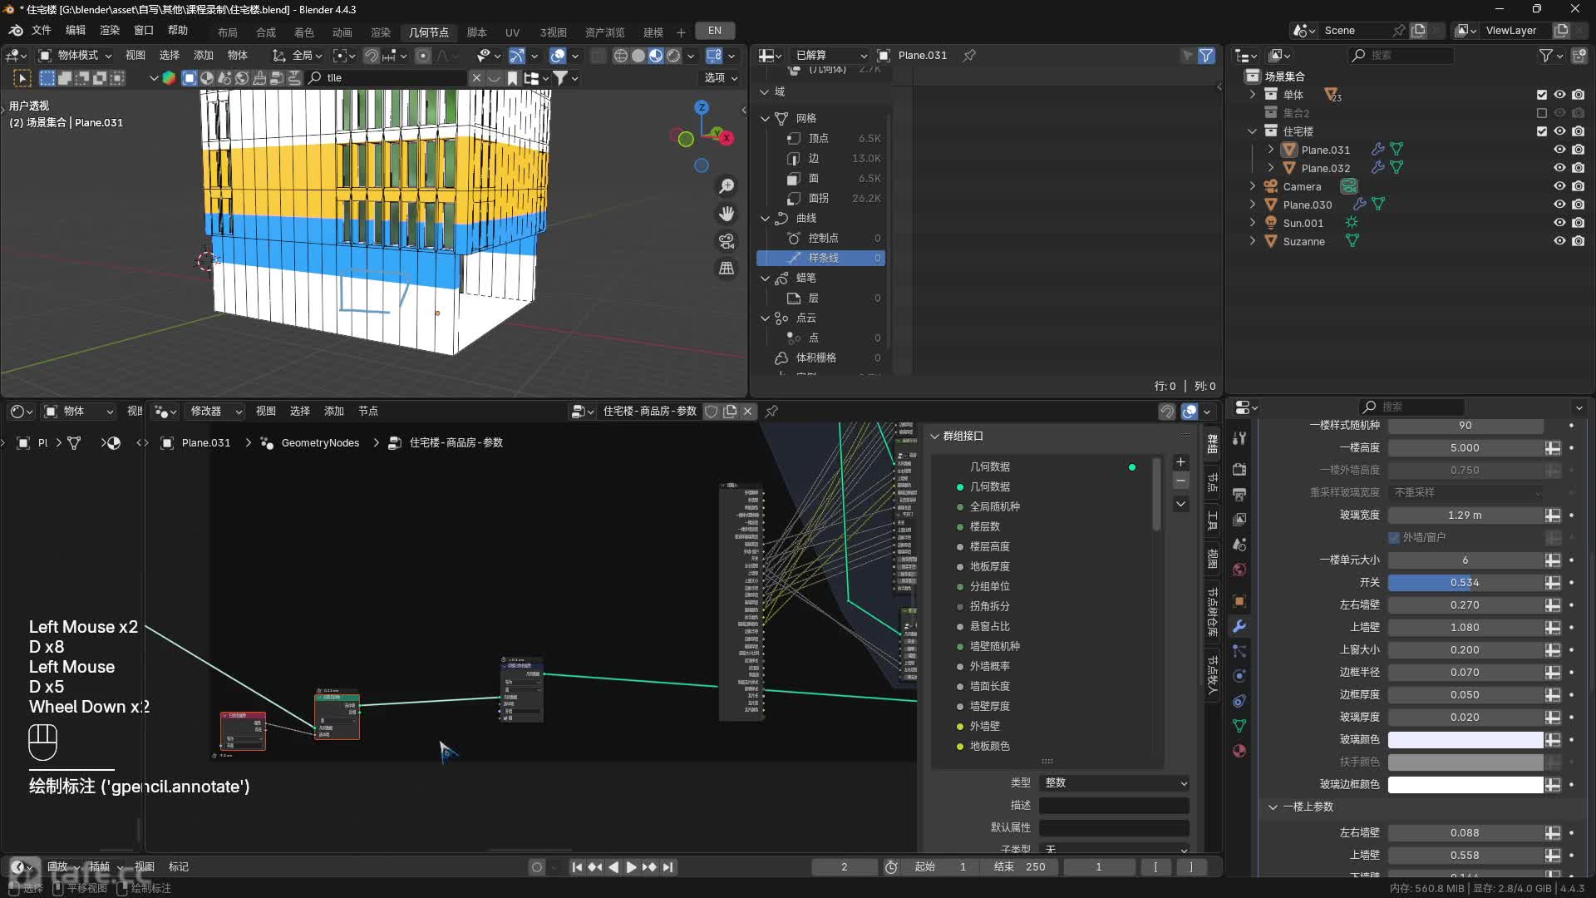Open the 添加 menu in node editor
Viewport: 1596px width, 898px height.
click(x=334, y=412)
